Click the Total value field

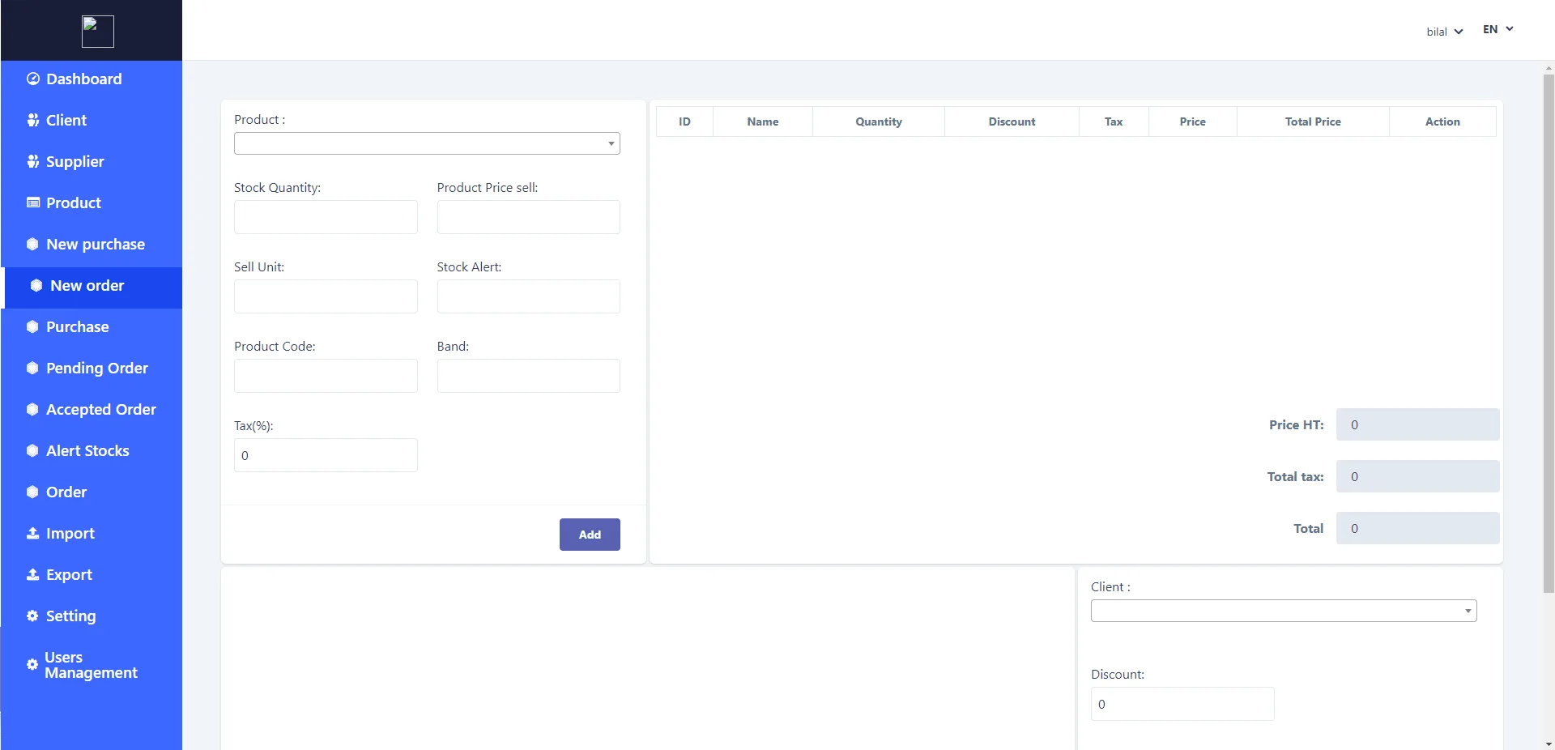(1418, 528)
